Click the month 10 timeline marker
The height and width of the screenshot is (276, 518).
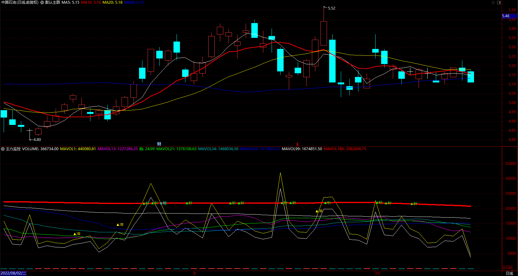[x=377, y=274]
